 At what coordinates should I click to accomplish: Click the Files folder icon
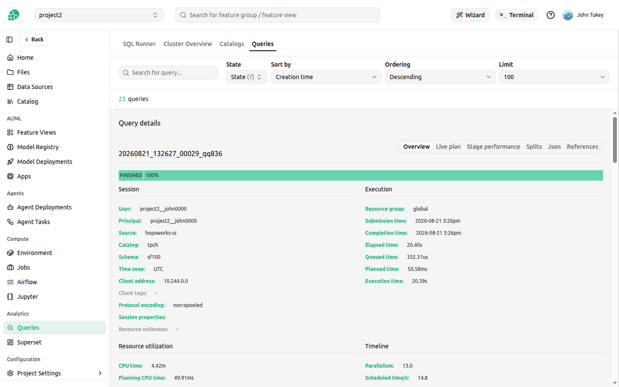click(10, 72)
